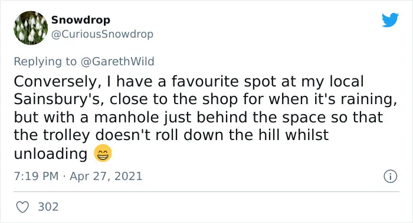
Task: Open the Snowdrop display name
Action: [81, 20]
